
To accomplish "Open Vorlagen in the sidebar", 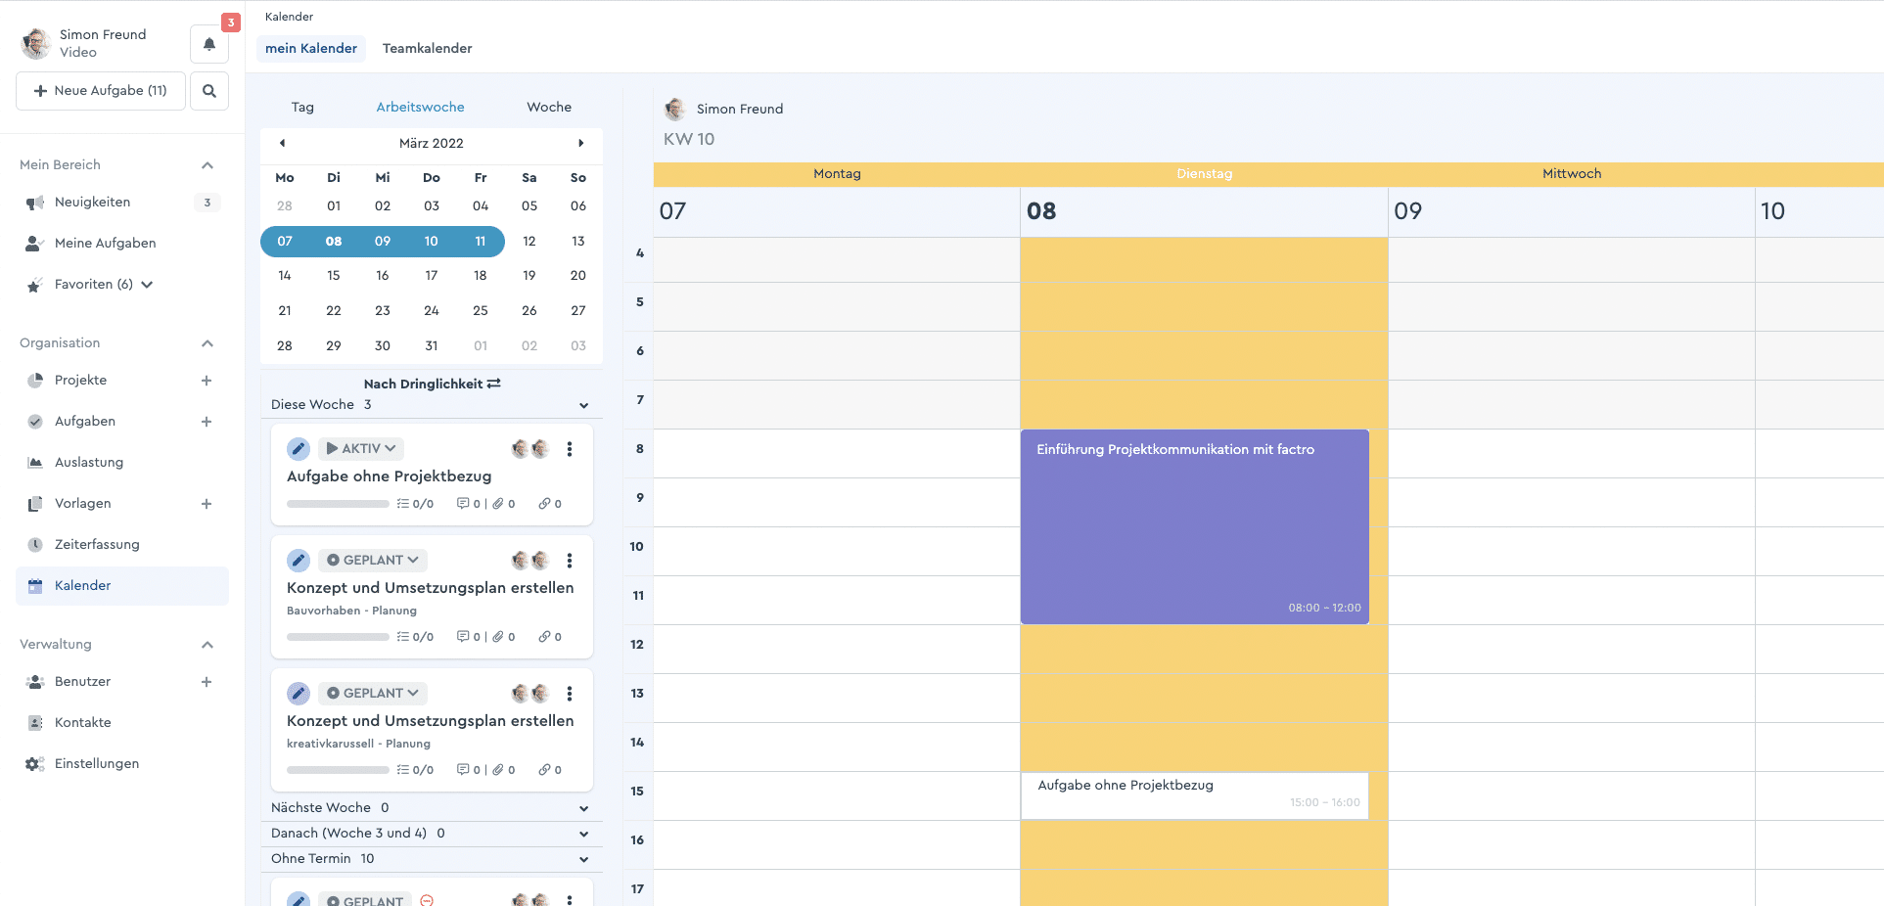I will pyautogui.click(x=83, y=503).
